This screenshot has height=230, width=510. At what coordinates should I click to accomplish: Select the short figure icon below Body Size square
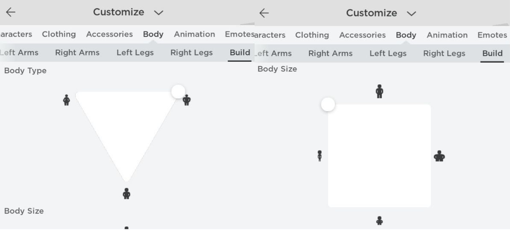coord(379,221)
